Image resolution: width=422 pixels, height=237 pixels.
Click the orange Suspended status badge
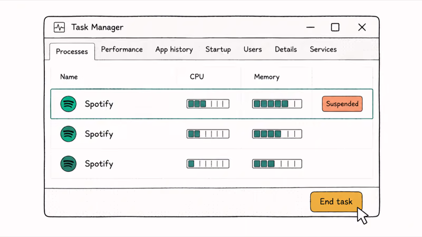pyautogui.click(x=342, y=104)
